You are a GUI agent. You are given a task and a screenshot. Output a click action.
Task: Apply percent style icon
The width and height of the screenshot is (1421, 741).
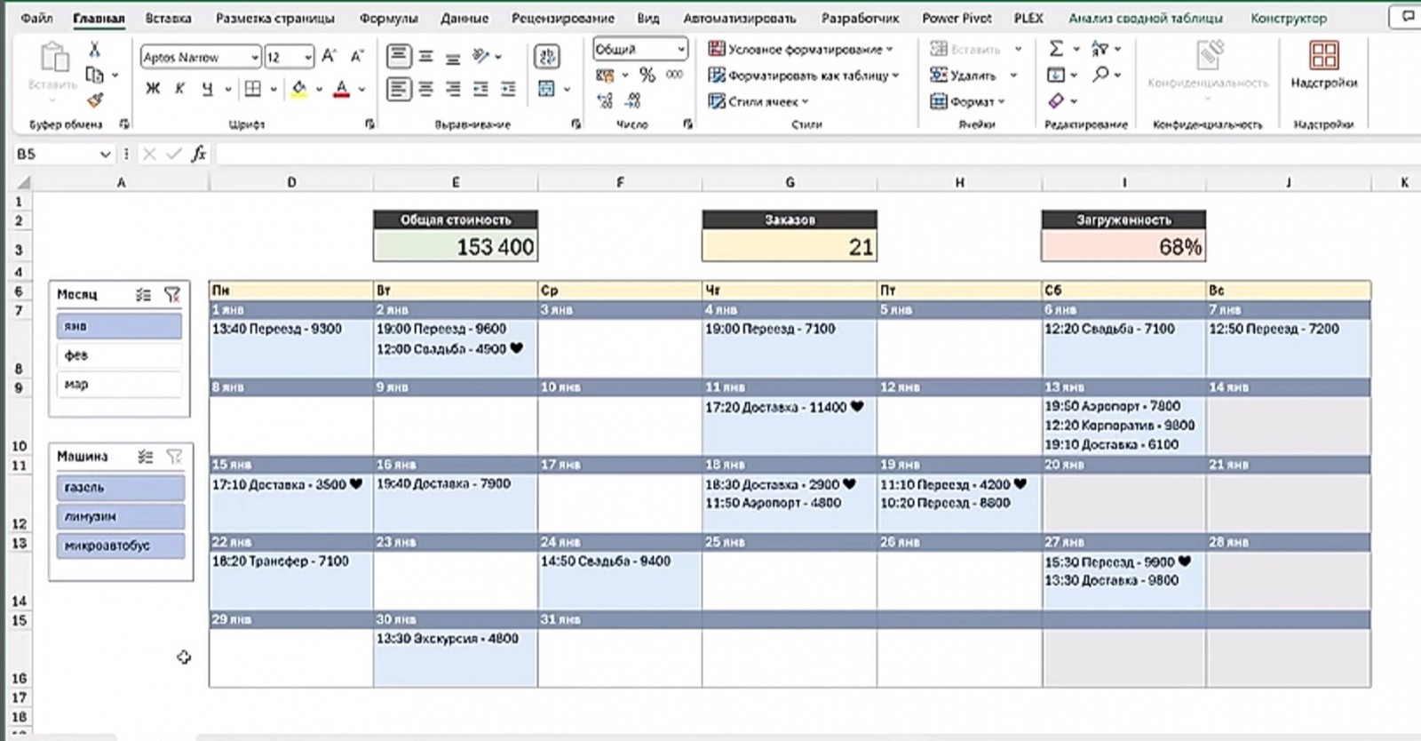click(x=647, y=76)
